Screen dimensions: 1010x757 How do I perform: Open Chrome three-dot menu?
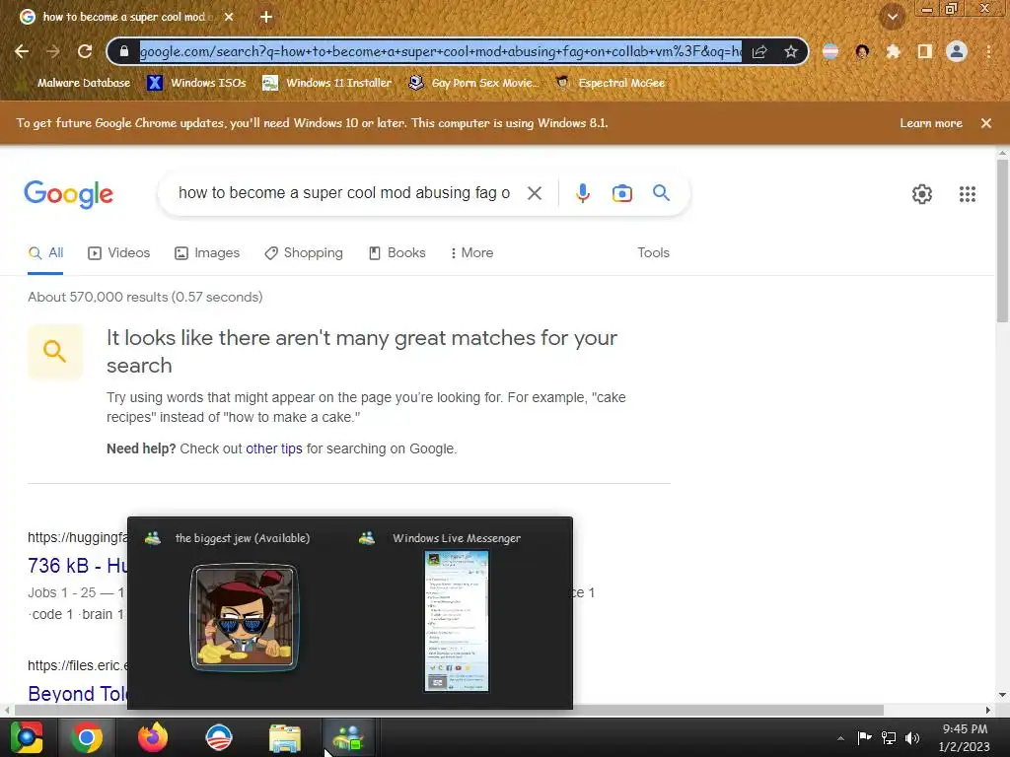(988, 51)
